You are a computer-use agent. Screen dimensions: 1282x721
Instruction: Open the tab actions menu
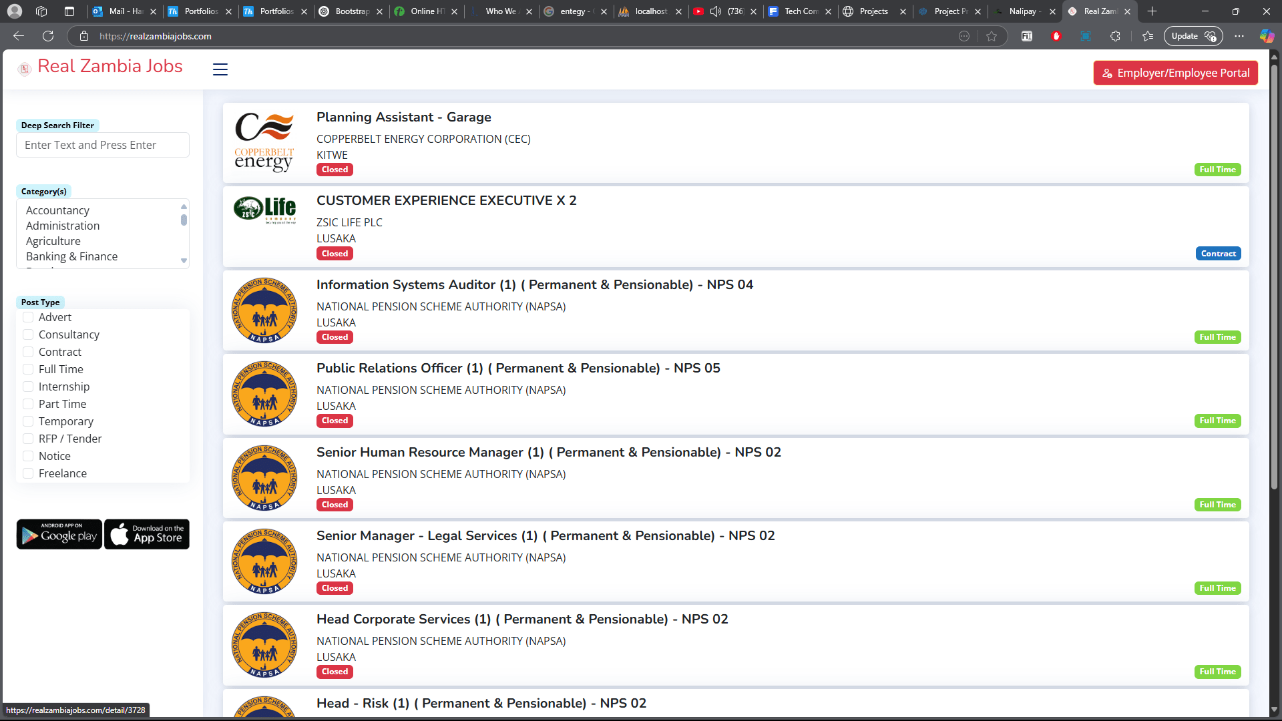coord(69,11)
